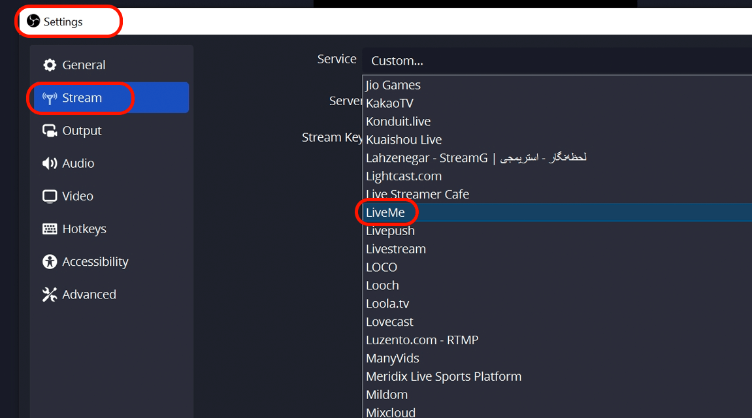Click the Audio speaker icon
This screenshot has height=418, width=752.
(50, 163)
